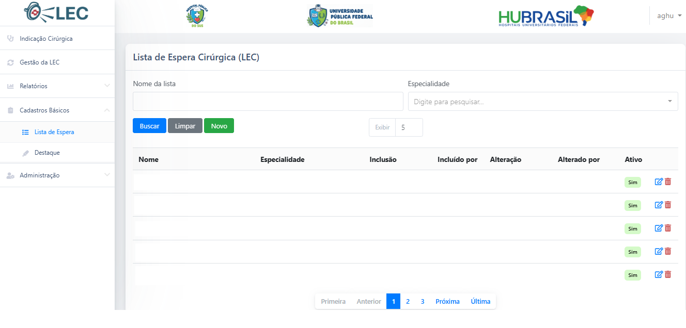
Task: Click the Incluído por column header
Action: [x=458, y=159]
